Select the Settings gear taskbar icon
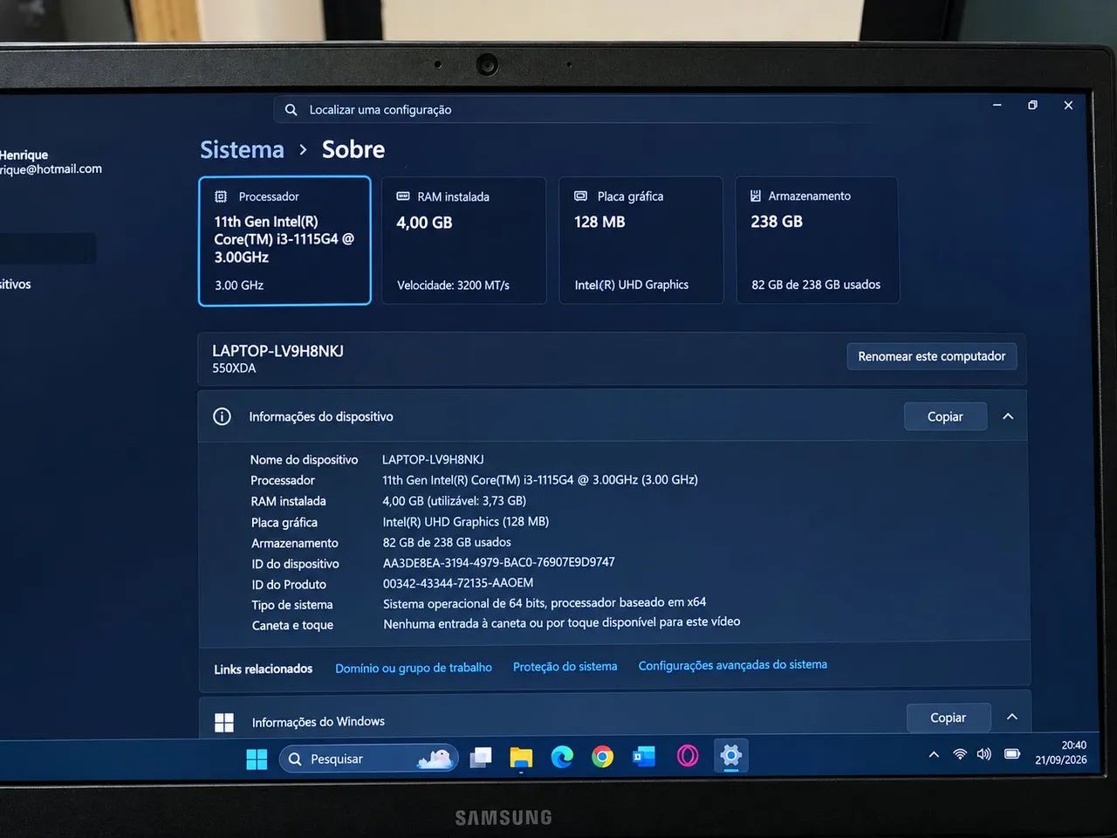The height and width of the screenshot is (838, 1117). pos(731,755)
